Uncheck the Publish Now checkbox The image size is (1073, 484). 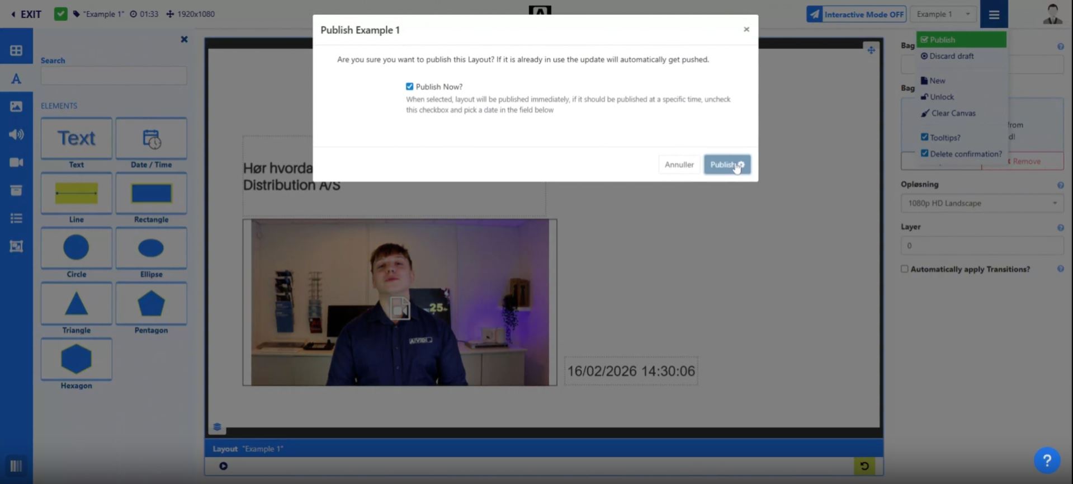coord(409,87)
